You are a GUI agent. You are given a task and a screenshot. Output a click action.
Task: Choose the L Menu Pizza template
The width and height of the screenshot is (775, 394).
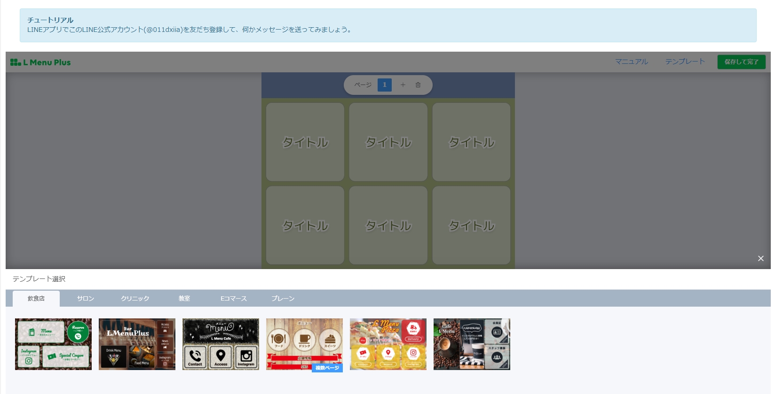pyautogui.click(x=388, y=344)
